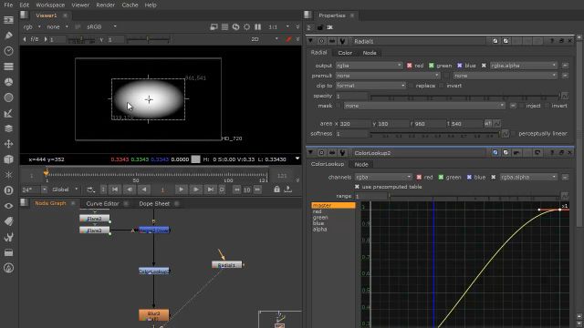Switch to the Curve Editor tab
Screen dimensions: 584x328
click(102, 203)
